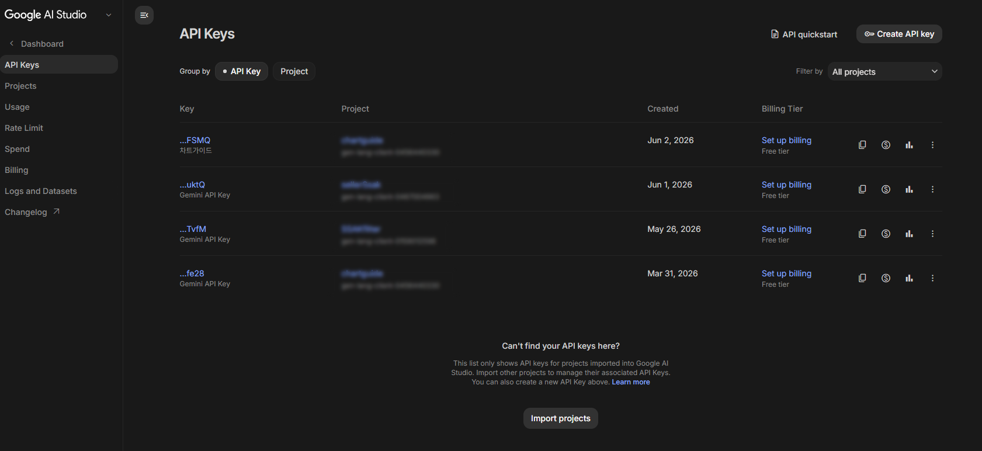The image size is (982, 451).
Task: Open the more options menu for ...fe28 key
Action: [x=932, y=278]
